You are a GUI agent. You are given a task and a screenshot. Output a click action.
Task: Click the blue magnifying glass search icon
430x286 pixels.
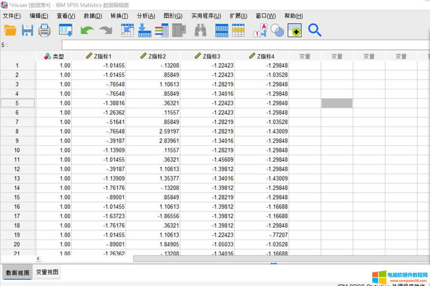click(315, 31)
